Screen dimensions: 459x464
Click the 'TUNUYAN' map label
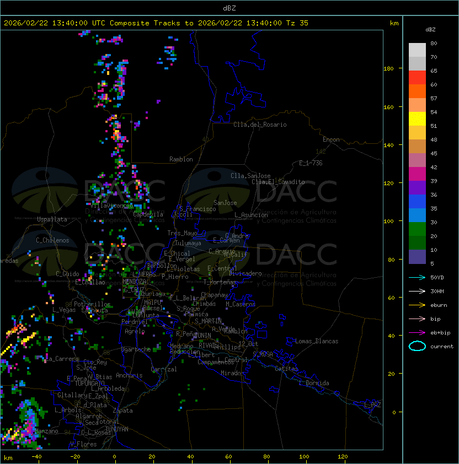117,429
